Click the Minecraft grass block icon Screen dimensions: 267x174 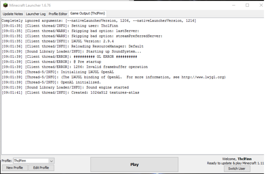click(x=5, y=5)
